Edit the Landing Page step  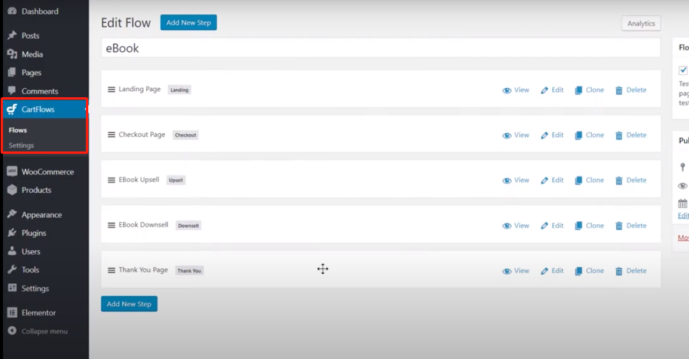tap(552, 89)
